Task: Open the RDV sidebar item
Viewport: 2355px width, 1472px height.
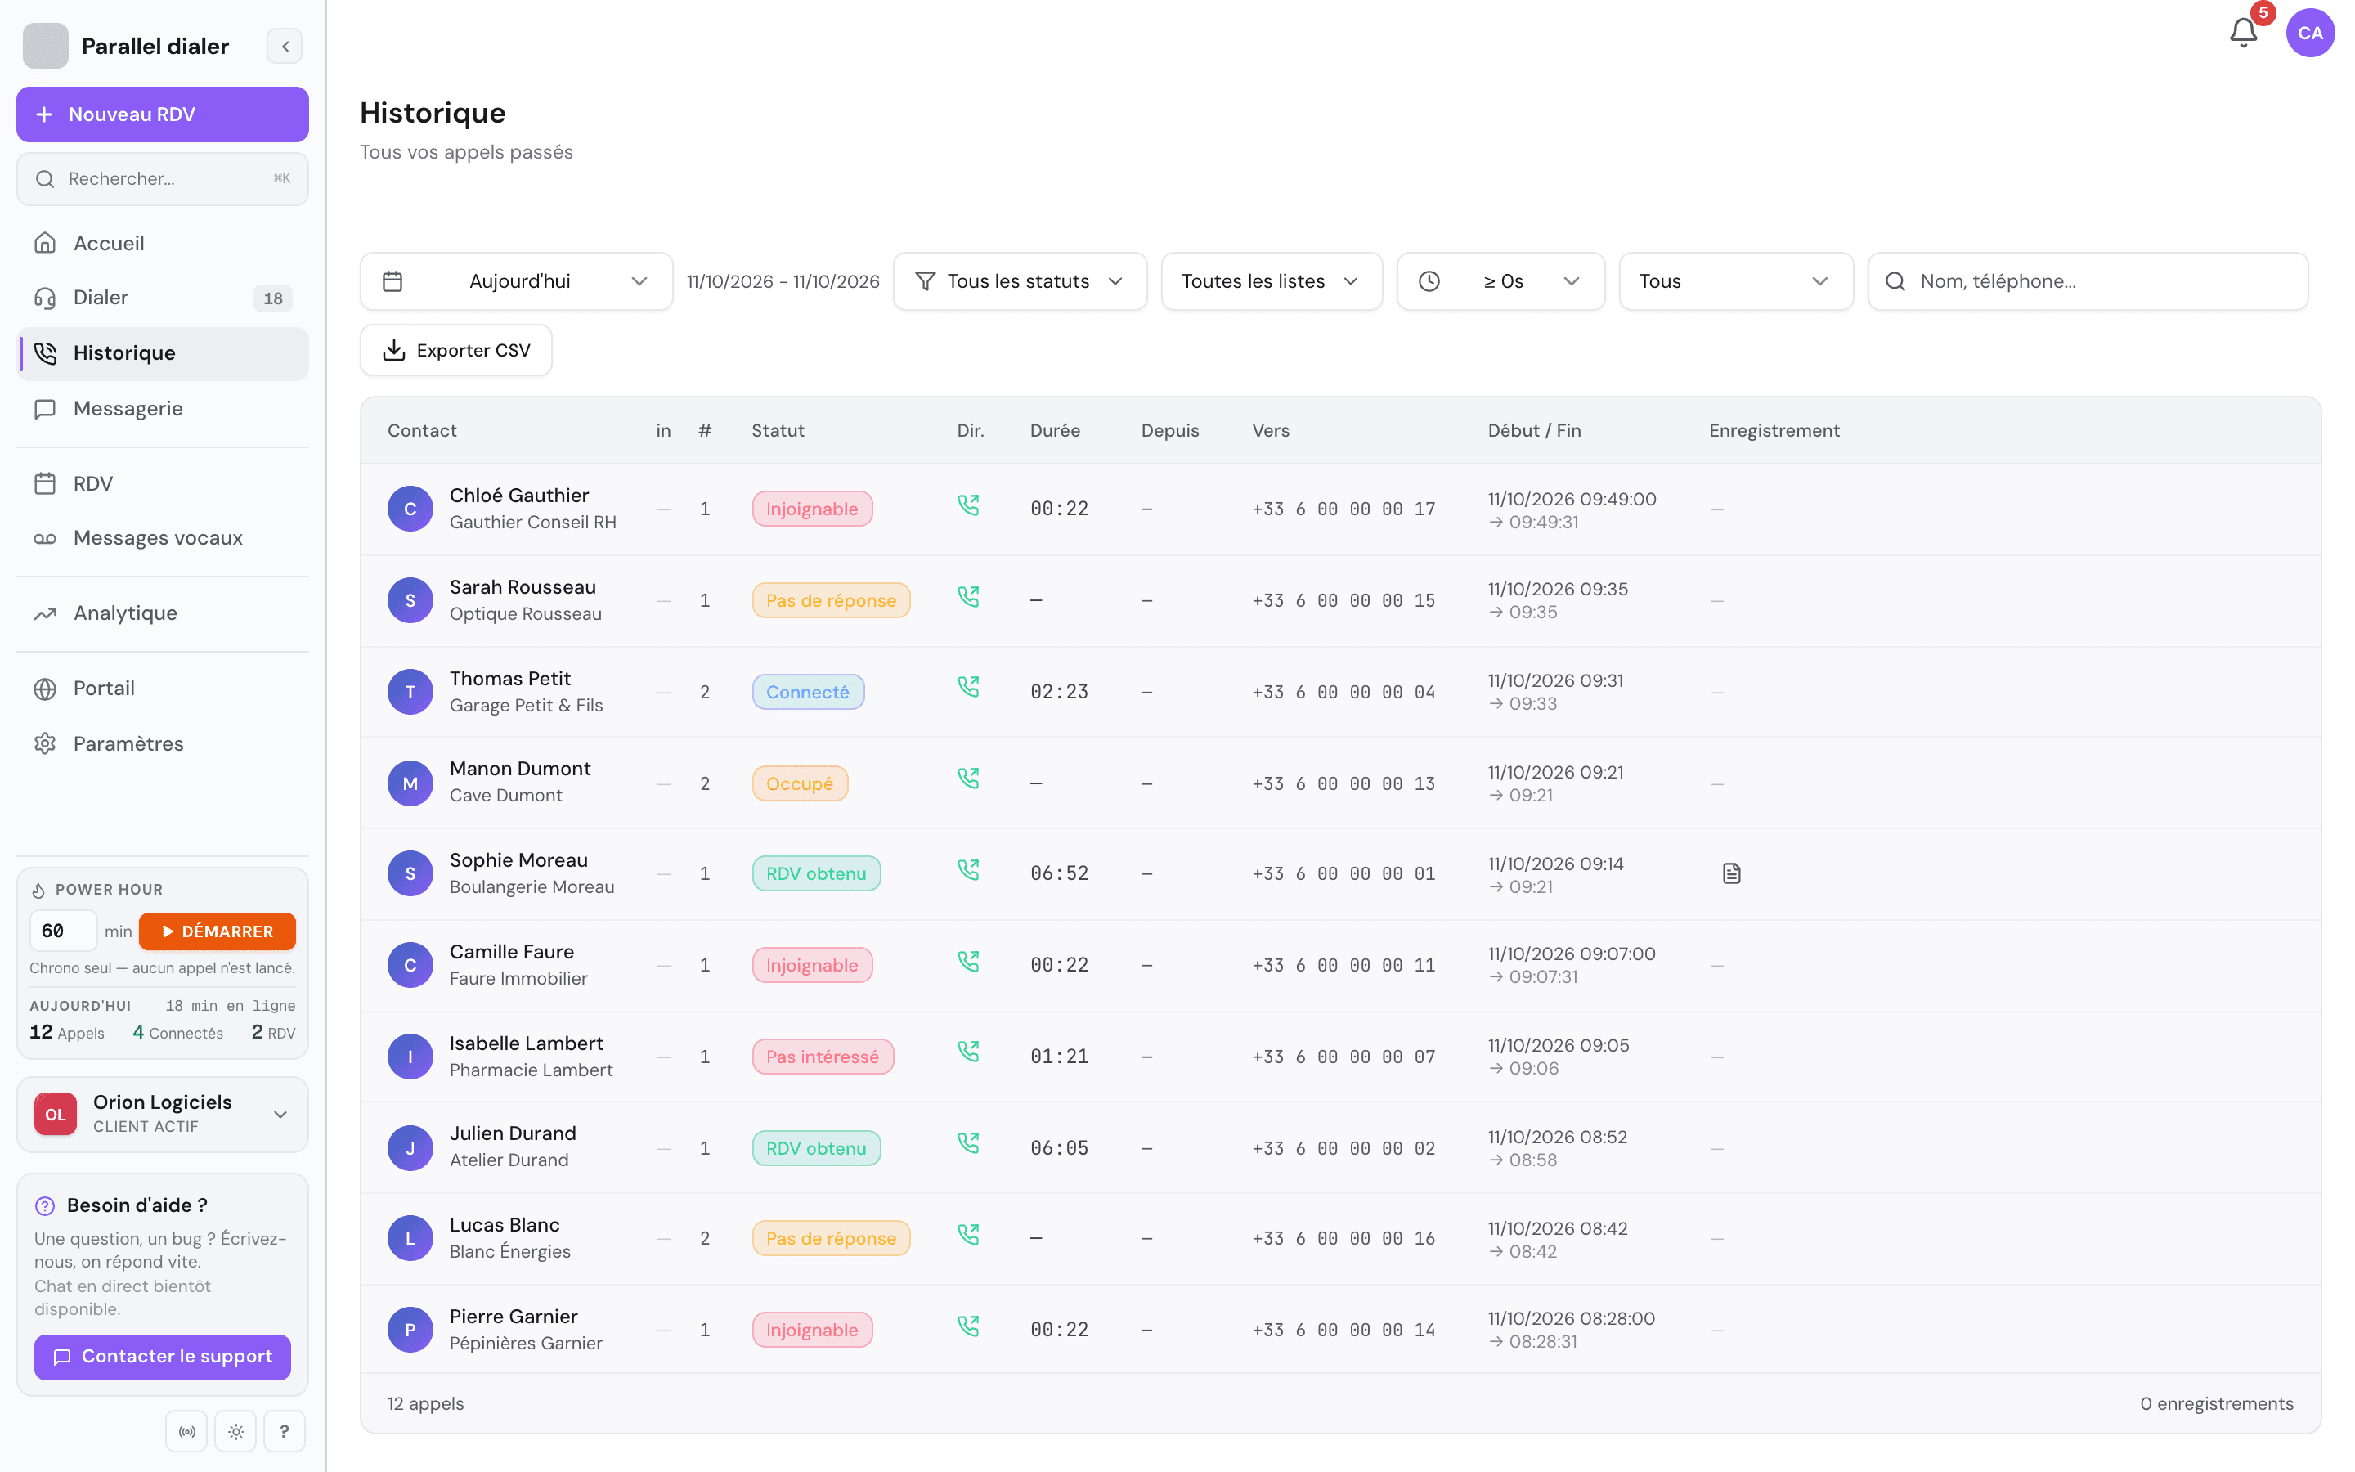Action: pyautogui.click(x=163, y=484)
